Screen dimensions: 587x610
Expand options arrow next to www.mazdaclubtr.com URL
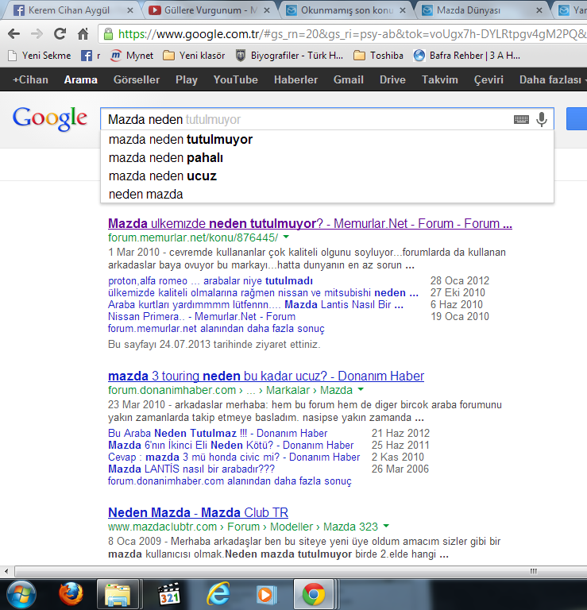pyautogui.click(x=386, y=526)
